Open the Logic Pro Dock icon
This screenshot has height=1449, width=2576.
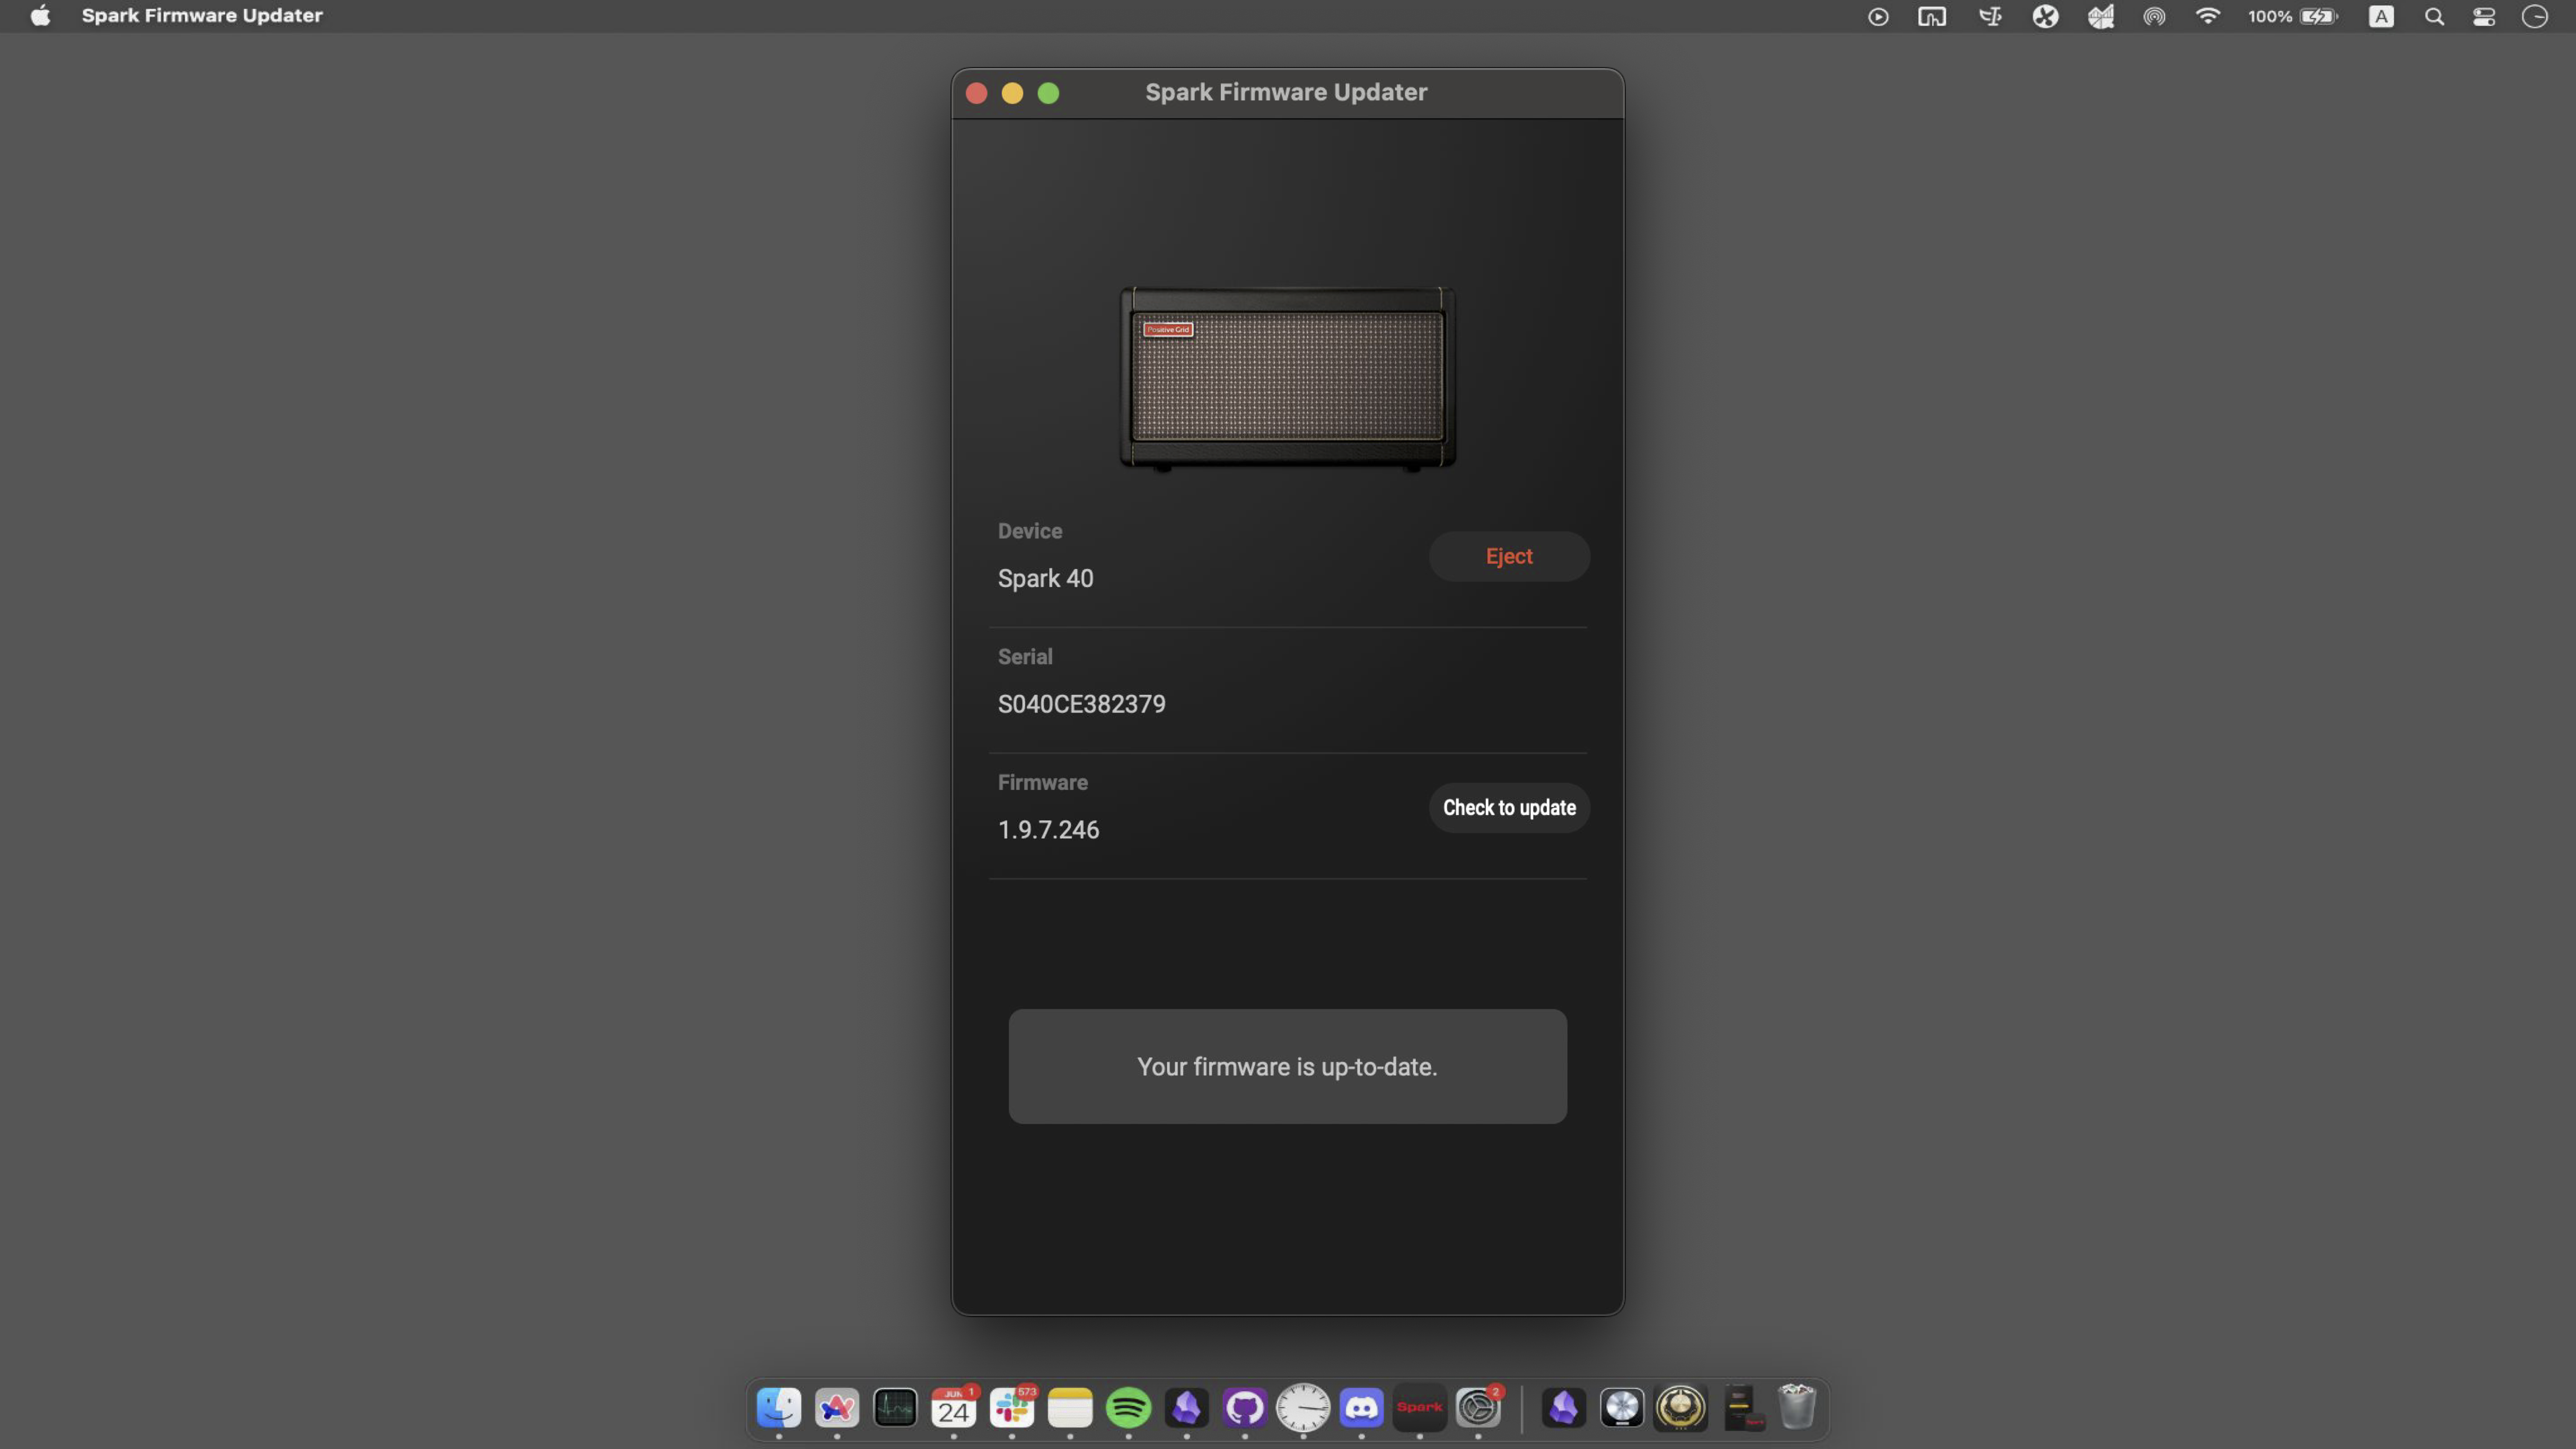[1622, 1408]
